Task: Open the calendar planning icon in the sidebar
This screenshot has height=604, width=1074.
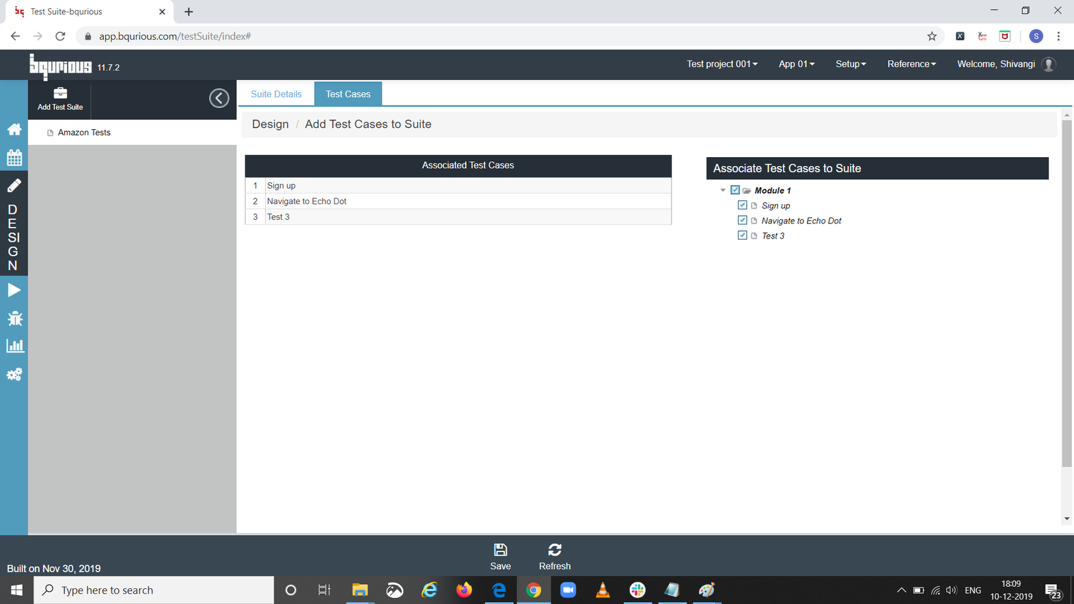Action: click(x=14, y=158)
